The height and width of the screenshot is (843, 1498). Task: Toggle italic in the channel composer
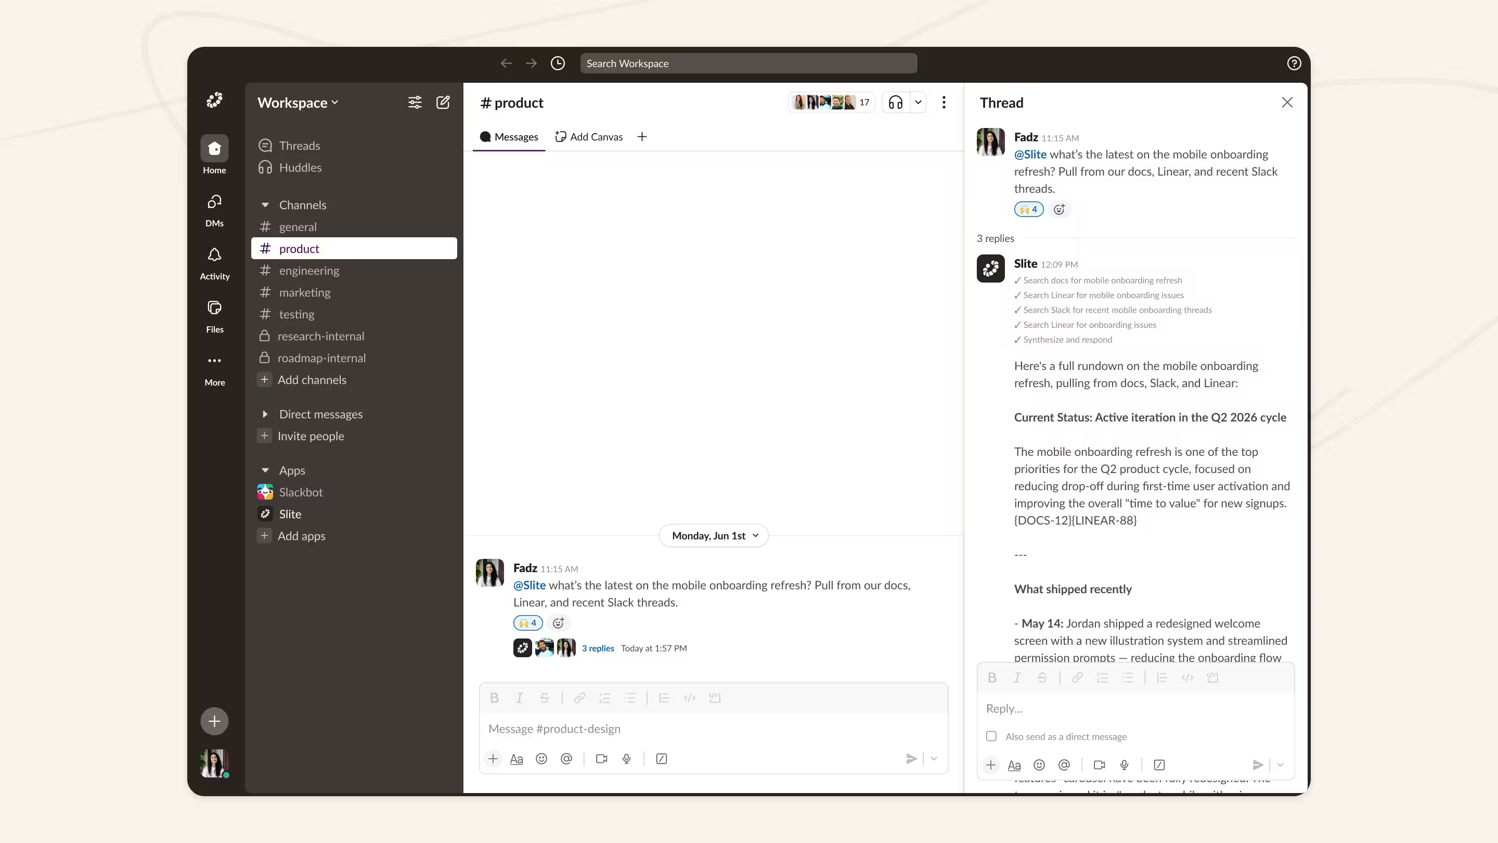point(519,698)
